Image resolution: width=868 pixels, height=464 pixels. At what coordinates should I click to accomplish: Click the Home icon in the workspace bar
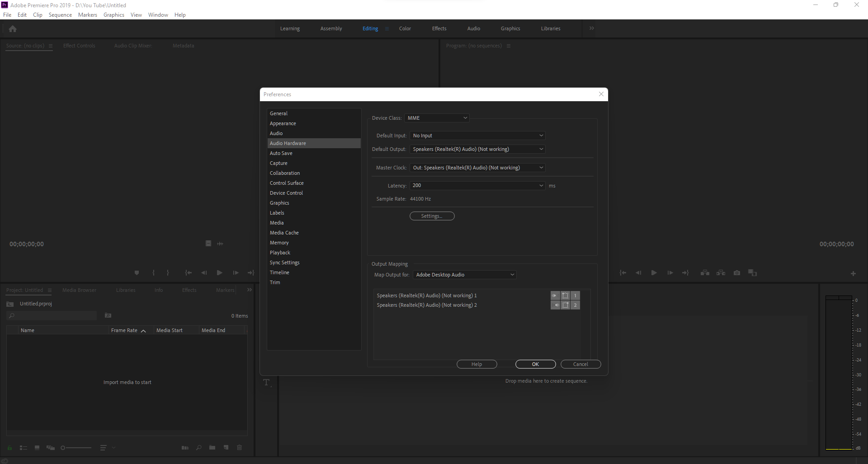click(x=13, y=29)
